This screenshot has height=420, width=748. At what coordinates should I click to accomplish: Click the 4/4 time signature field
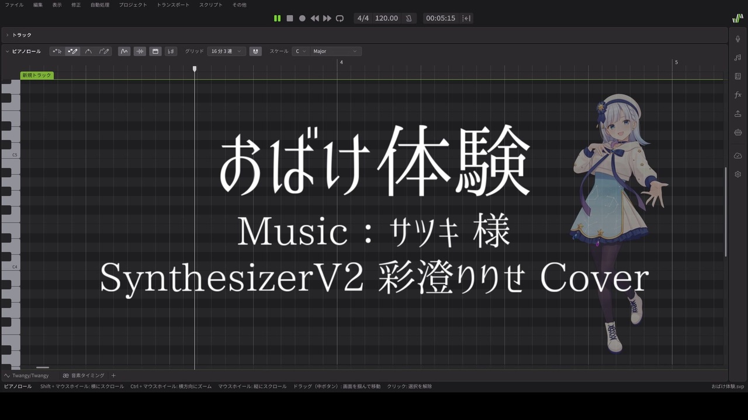(363, 18)
